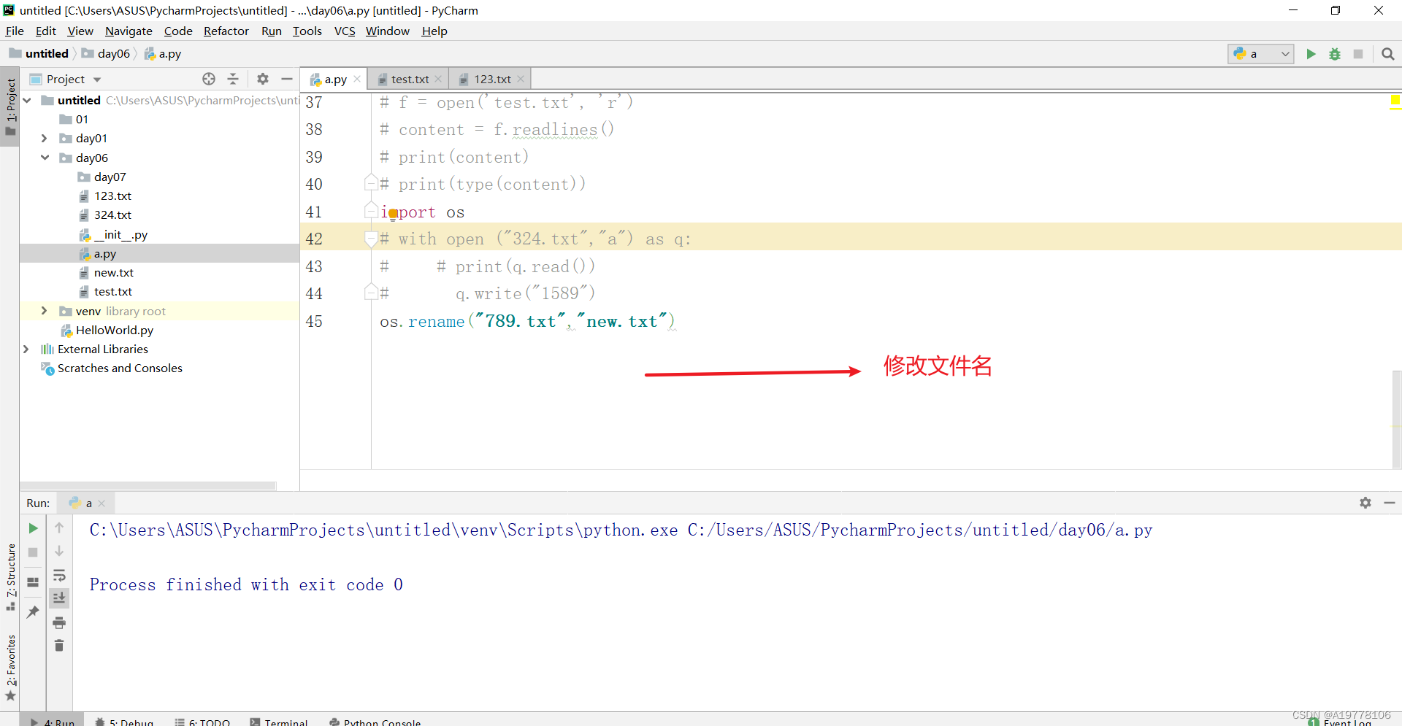Rerun the program from Run panel
This screenshot has height=726, width=1402.
[32, 528]
